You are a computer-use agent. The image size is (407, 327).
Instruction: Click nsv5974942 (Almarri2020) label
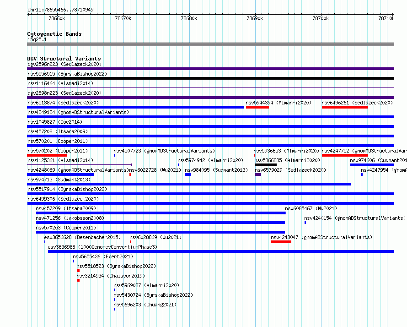[210, 160]
